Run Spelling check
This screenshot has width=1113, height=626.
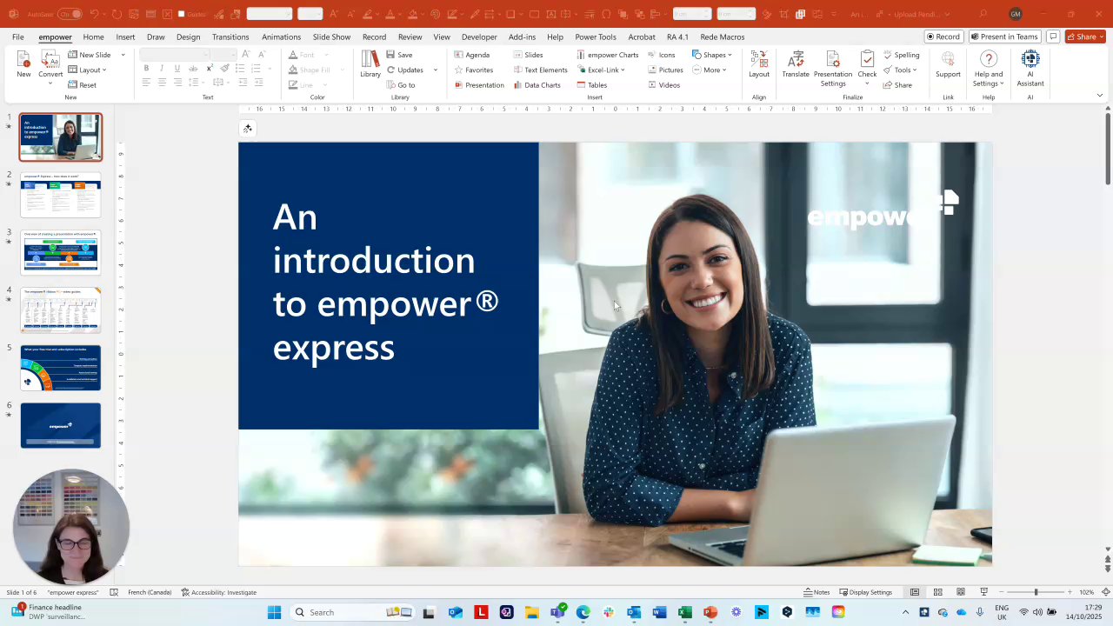coord(901,55)
